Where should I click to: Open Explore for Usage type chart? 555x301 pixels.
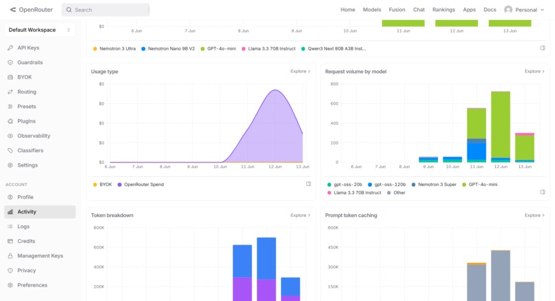click(300, 72)
